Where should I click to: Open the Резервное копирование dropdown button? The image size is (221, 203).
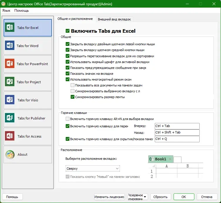coord(137,197)
